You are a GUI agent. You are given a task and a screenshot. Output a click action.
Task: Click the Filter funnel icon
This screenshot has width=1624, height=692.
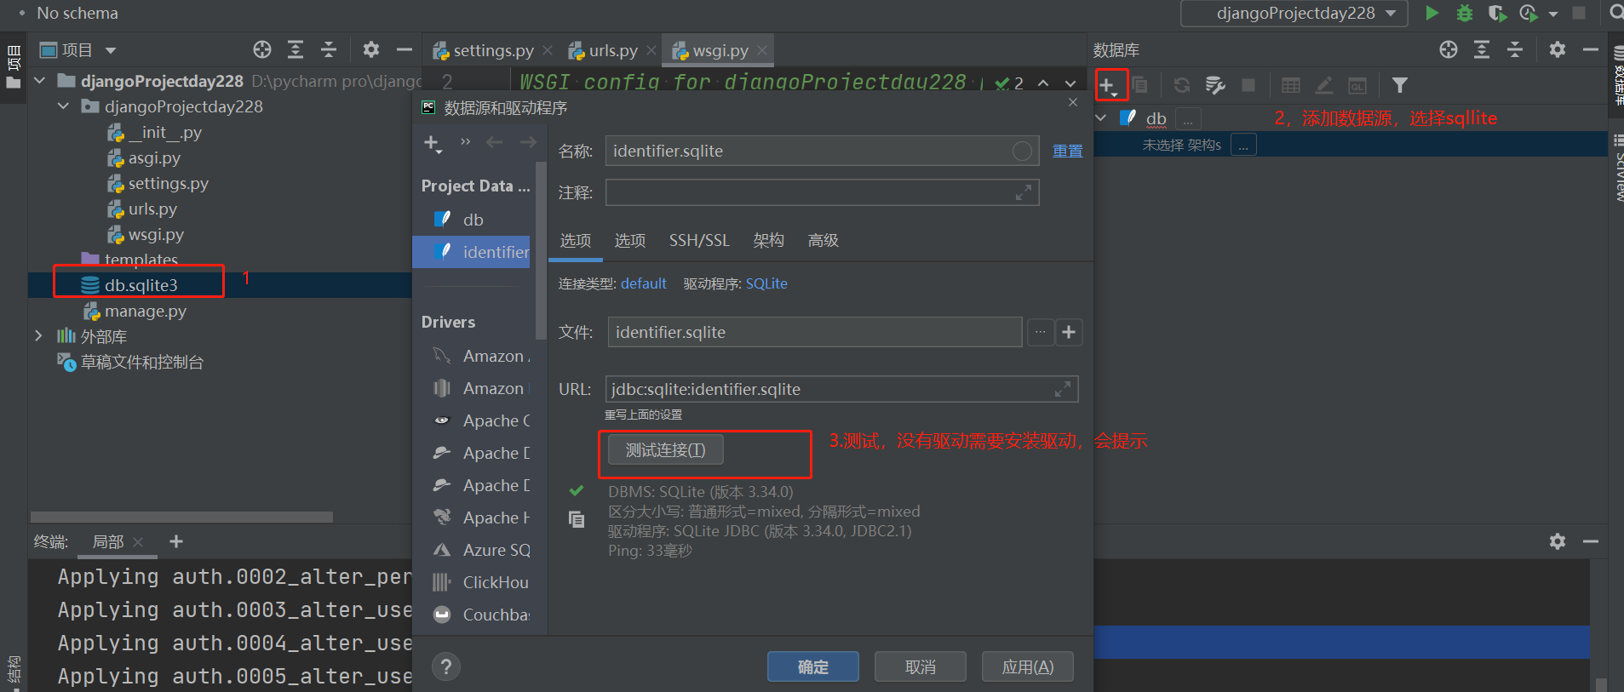tap(1399, 85)
